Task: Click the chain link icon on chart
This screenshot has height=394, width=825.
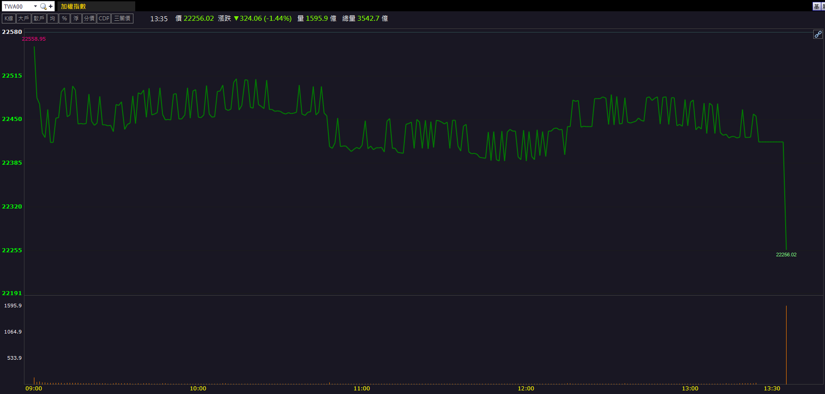Action: 818,34
